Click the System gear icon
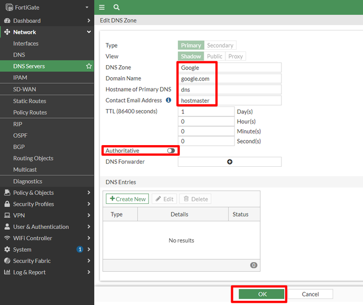This screenshot has height=305, width=363. click(x=7, y=249)
